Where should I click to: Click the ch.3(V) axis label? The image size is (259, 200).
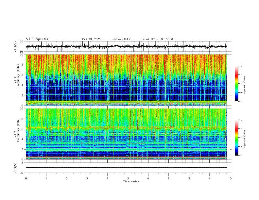(15, 168)
